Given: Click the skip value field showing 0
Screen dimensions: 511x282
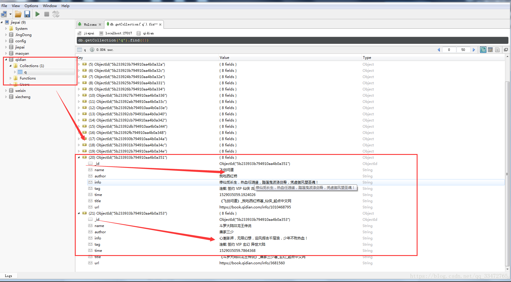Looking at the screenshot, I should pyautogui.click(x=449, y=50).
